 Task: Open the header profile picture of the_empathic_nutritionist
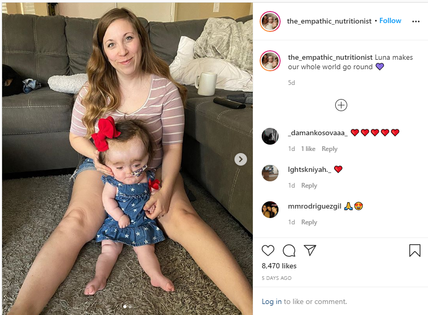(x=270, y=21)
